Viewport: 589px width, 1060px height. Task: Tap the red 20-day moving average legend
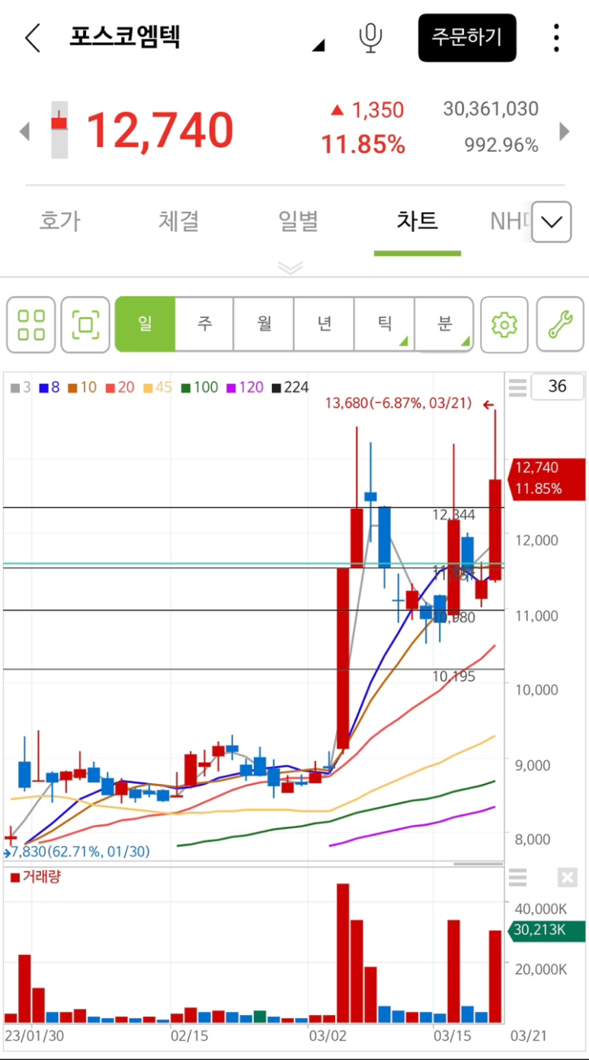[x=119, y=387]
